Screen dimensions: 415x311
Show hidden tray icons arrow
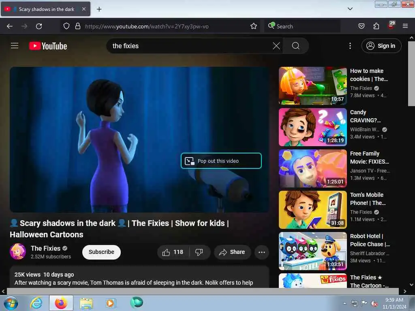click(x=344, y=303)
